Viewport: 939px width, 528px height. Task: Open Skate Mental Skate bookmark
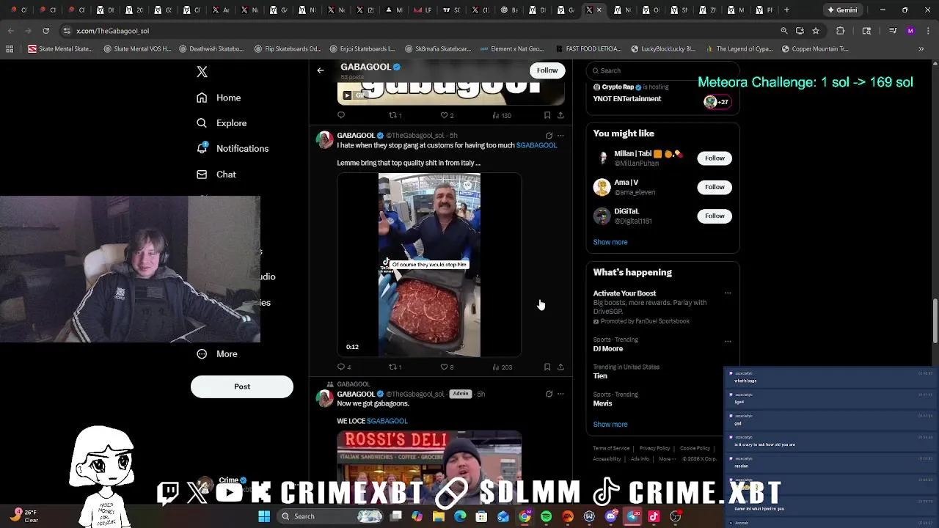(60, 49)
